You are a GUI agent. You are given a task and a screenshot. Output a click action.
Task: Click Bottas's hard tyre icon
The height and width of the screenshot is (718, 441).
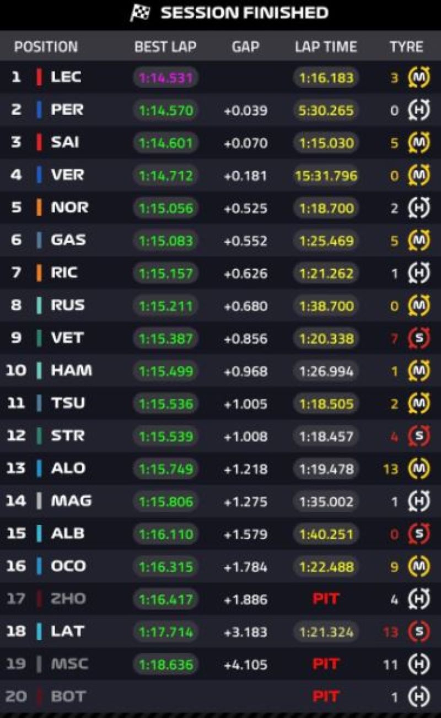pyautogui.click(x=418, y=697)
